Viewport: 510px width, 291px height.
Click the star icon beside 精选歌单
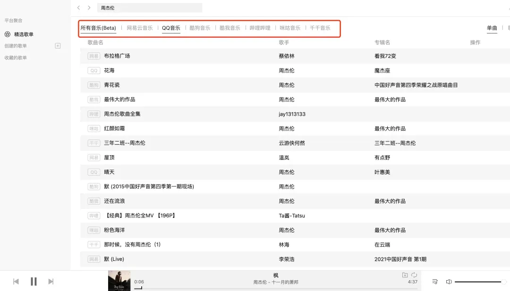click(x=8, y=34)
